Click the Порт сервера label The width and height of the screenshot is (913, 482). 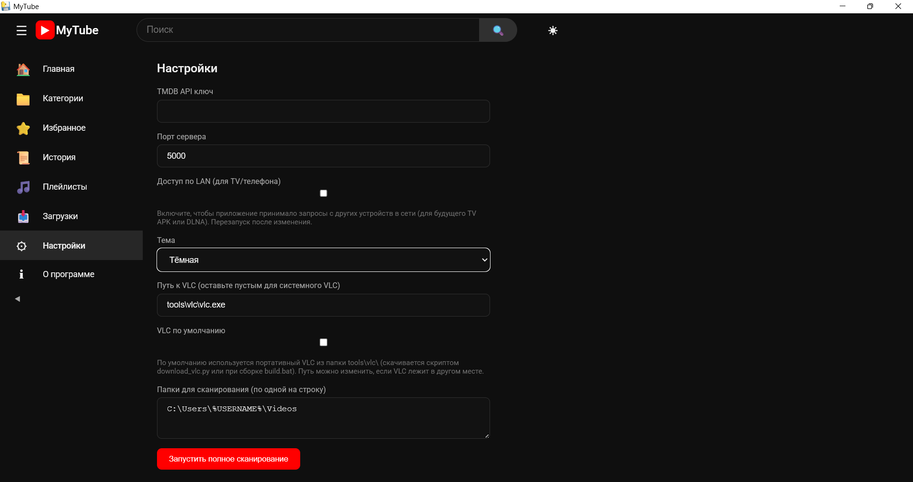(181, 137)
